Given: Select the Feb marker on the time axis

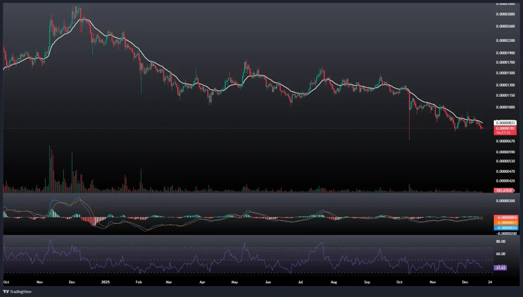Looking at the screenshot, I should (x=138, y=281).
